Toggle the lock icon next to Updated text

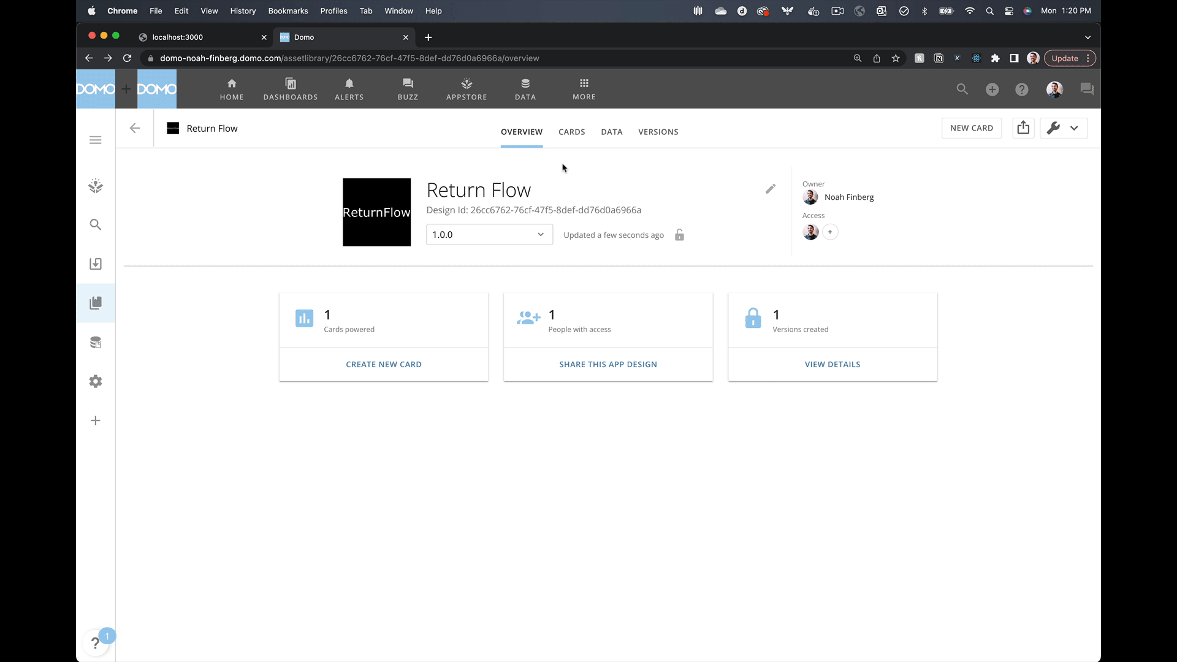click(x=679, y=235)
